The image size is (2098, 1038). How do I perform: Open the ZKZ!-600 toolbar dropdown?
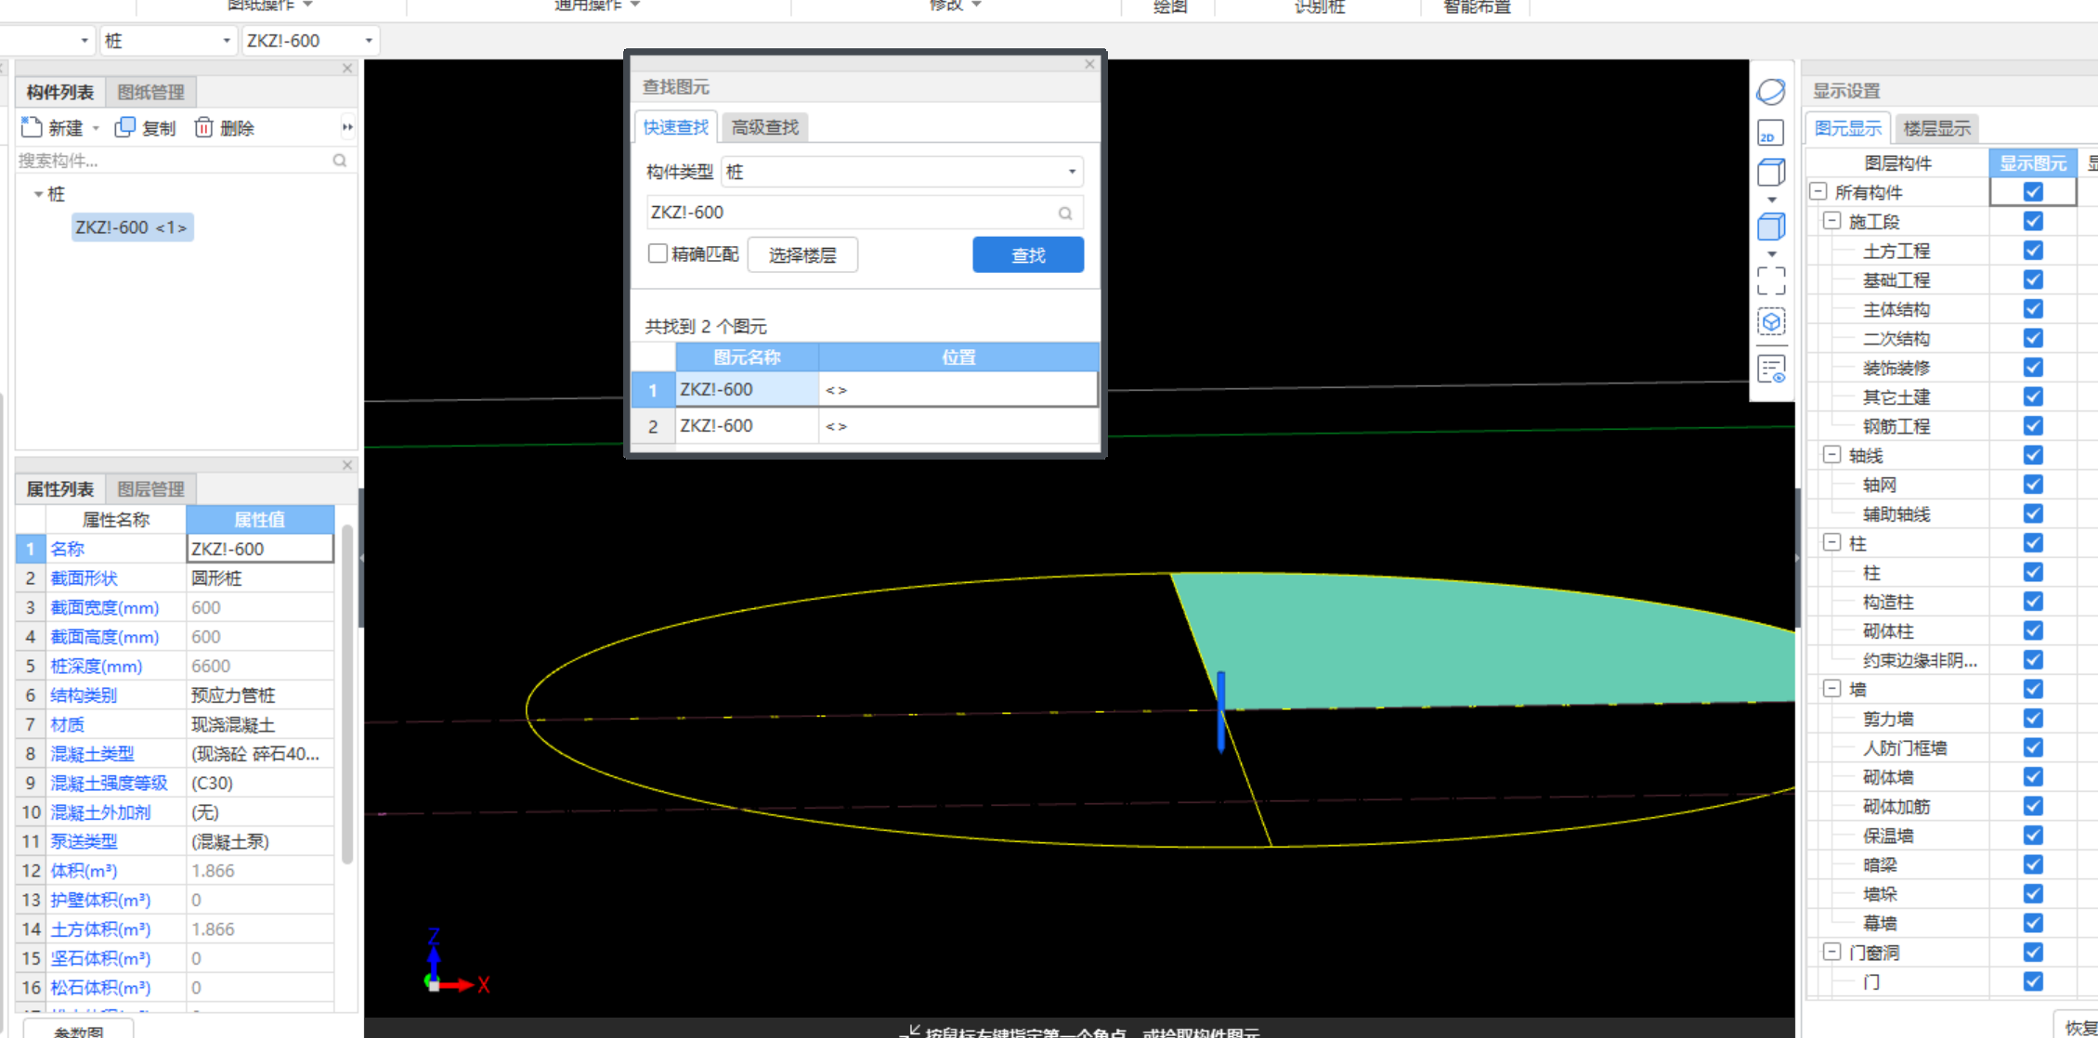click(x=369, y=41)
